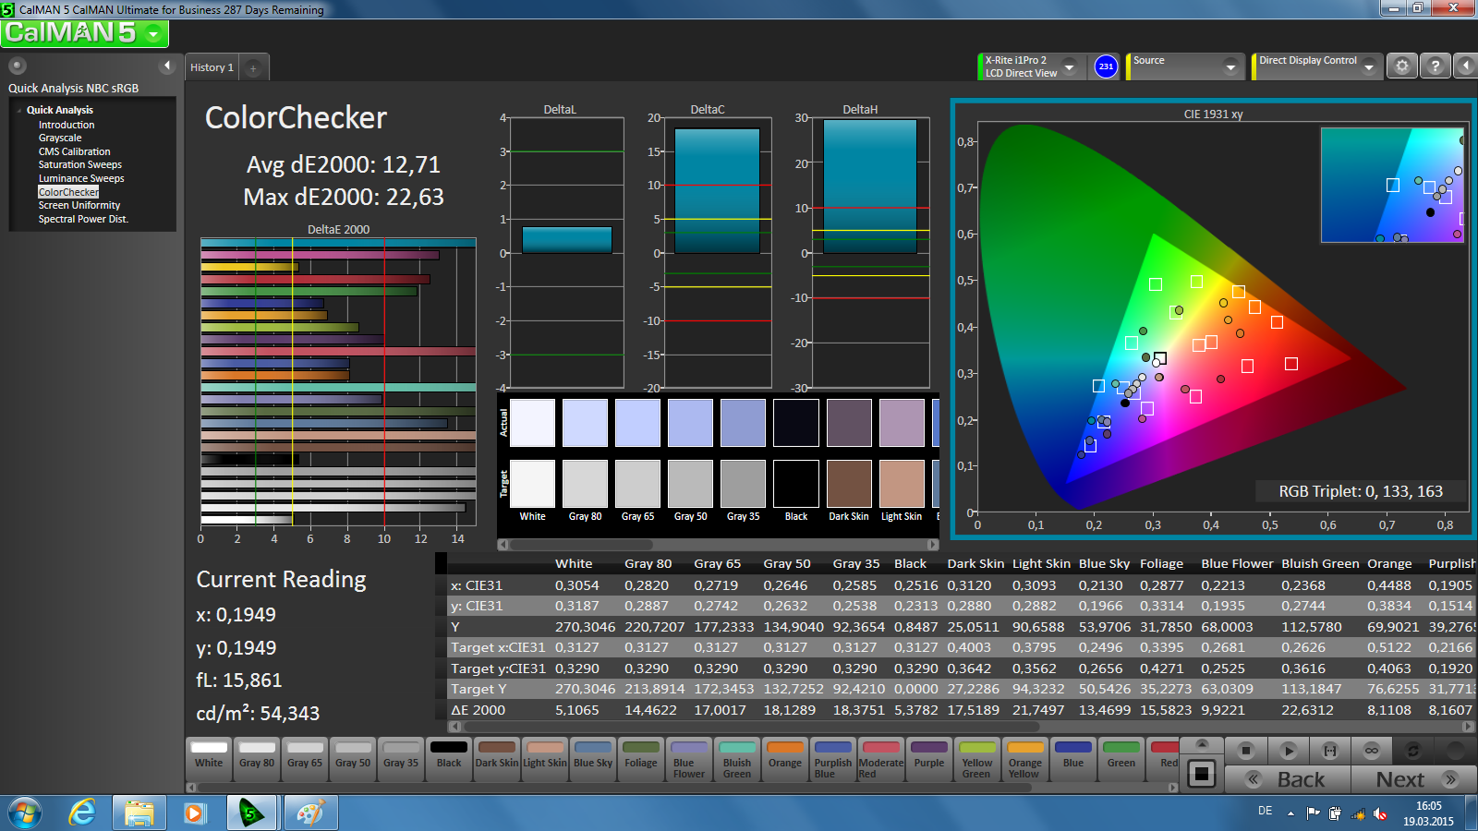Screen dimensions: 1478x831
Task: Open settings with the gear icon
Action: [1402, 66]
